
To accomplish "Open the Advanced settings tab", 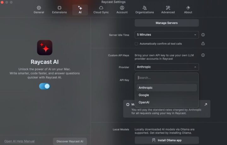I will coord(168,9).
